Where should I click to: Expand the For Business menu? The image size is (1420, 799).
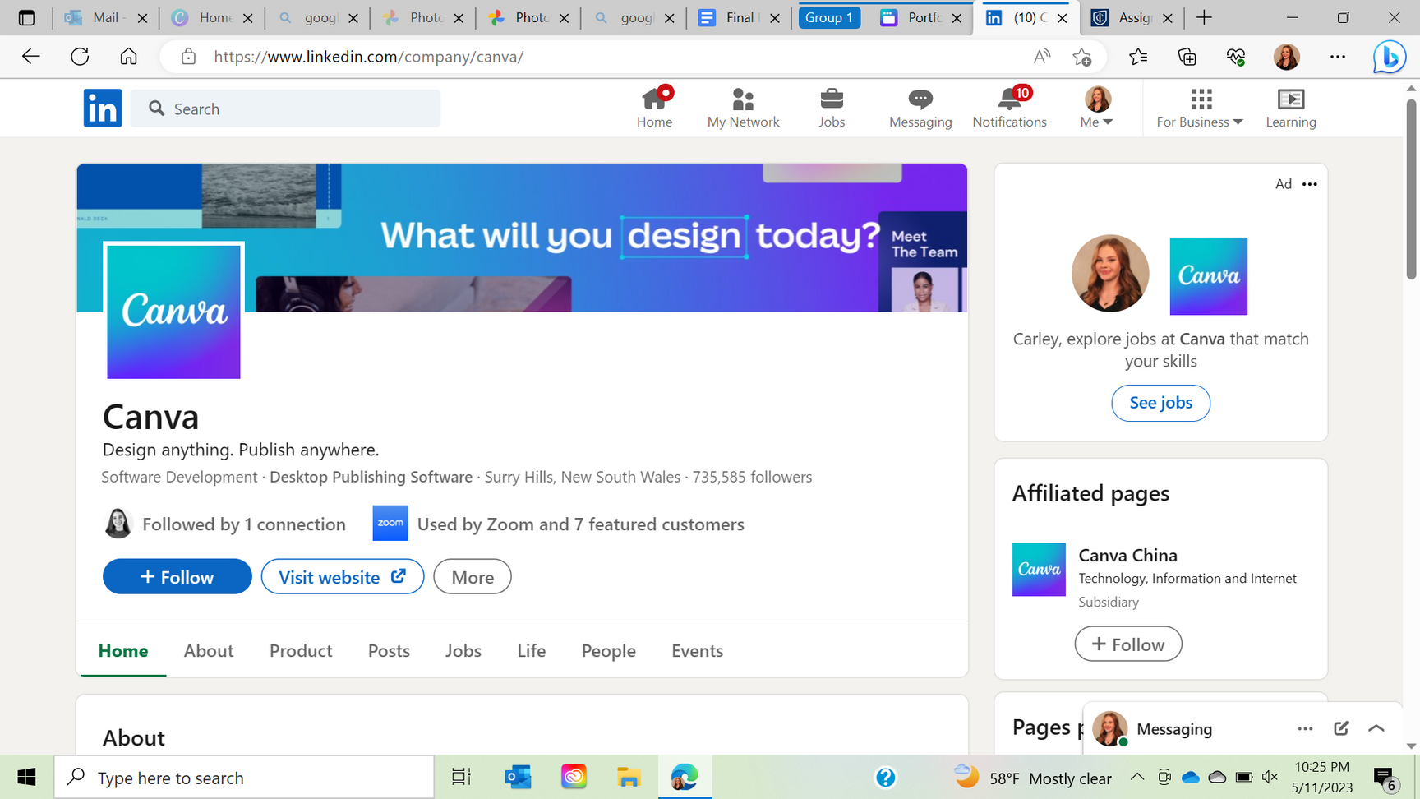tap(1200, 108)
